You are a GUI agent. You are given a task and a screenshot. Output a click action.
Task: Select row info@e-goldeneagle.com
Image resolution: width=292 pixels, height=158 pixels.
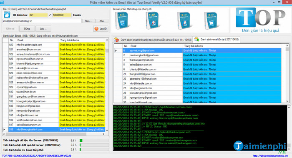(x=54, y=45)
